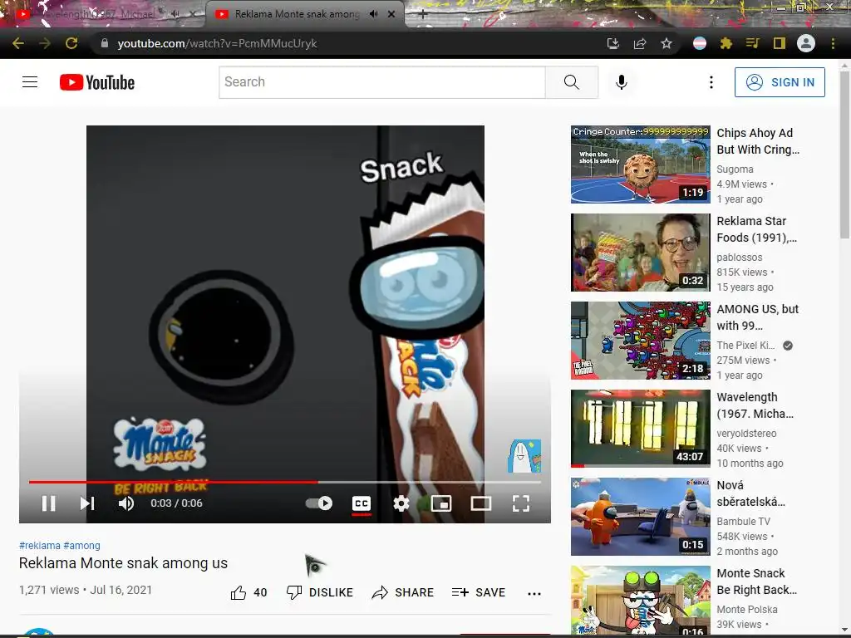
Task: Click the Sugoma channel name
Action: coord(735,169)
